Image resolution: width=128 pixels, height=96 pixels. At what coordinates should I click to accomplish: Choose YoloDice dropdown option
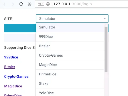pyautogui.click(x=70, y=92)
